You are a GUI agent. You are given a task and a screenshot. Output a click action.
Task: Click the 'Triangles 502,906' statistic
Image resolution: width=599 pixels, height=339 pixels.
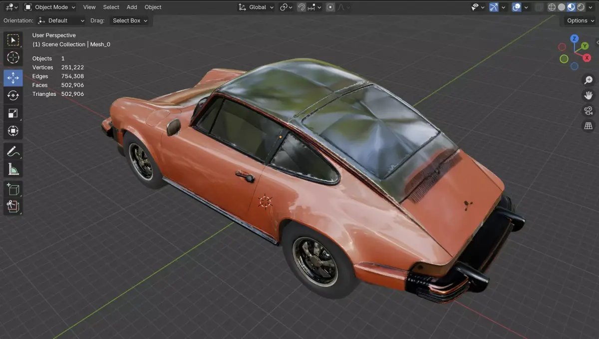tap(58, 94)
